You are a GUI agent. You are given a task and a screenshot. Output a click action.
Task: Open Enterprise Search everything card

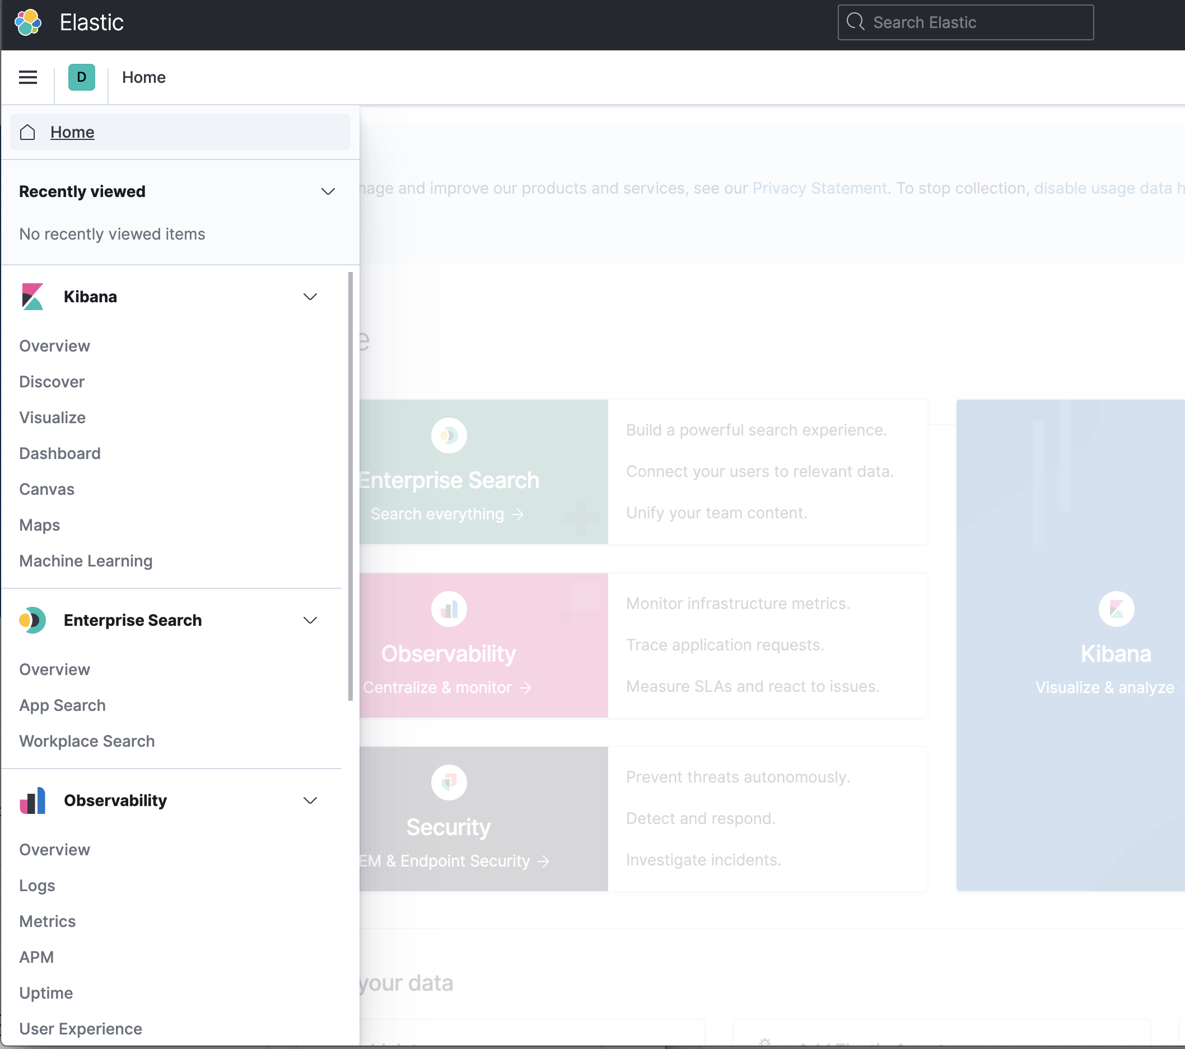[x=483, y=472]
